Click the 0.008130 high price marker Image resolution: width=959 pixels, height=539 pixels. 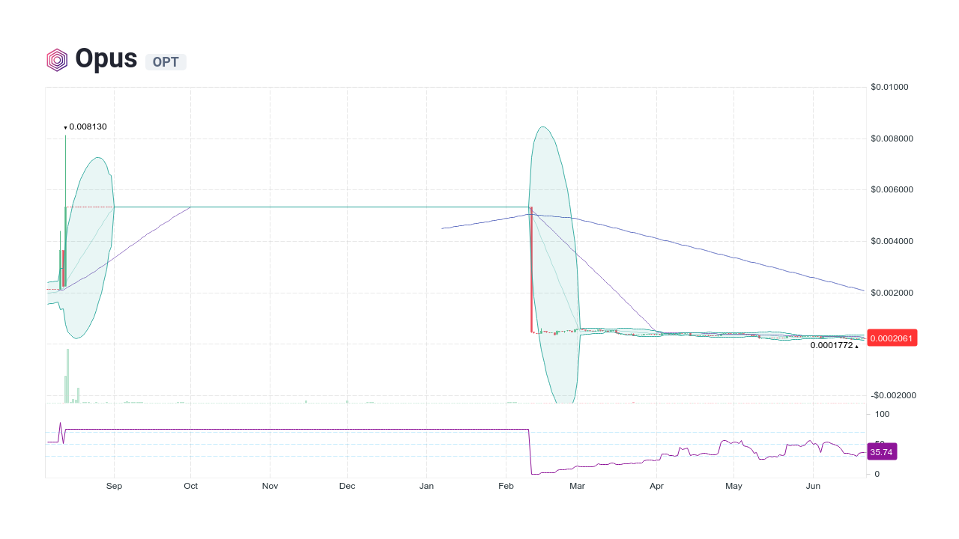pyautogui.click(x=86, y=127)
